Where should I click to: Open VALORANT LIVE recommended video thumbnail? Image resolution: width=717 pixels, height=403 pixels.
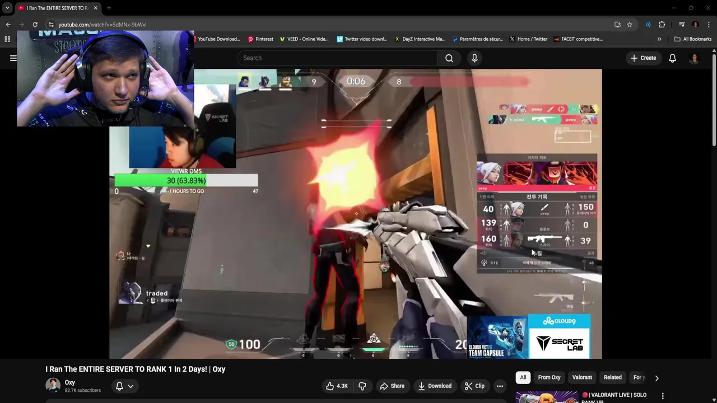coord(547,397)
